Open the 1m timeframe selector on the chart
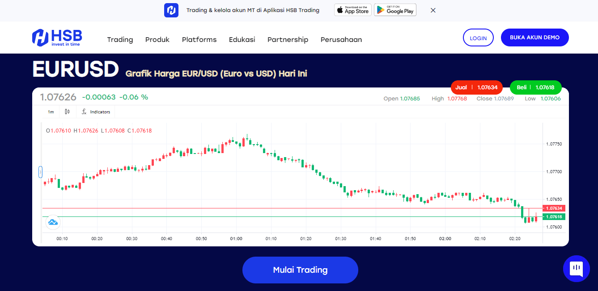598x291 pixels. click(51, 112)
